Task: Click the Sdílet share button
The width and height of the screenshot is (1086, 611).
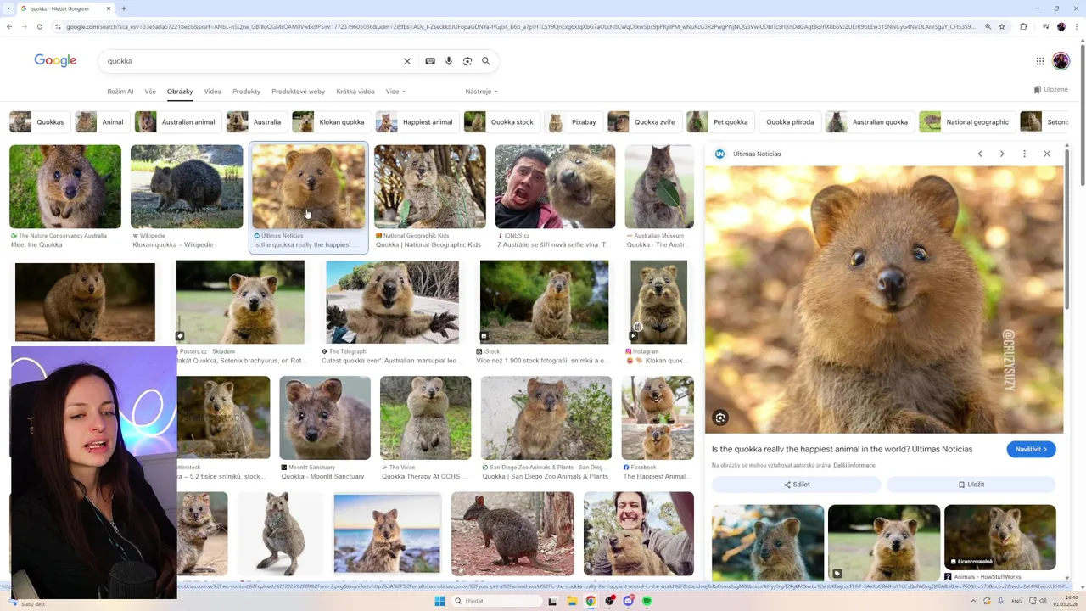Action: (797, 485)
